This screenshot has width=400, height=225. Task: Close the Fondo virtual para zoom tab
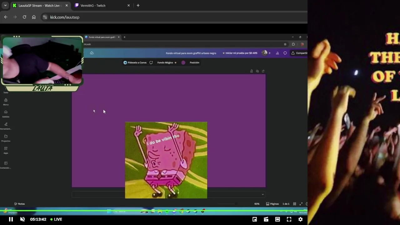point(118,37)
